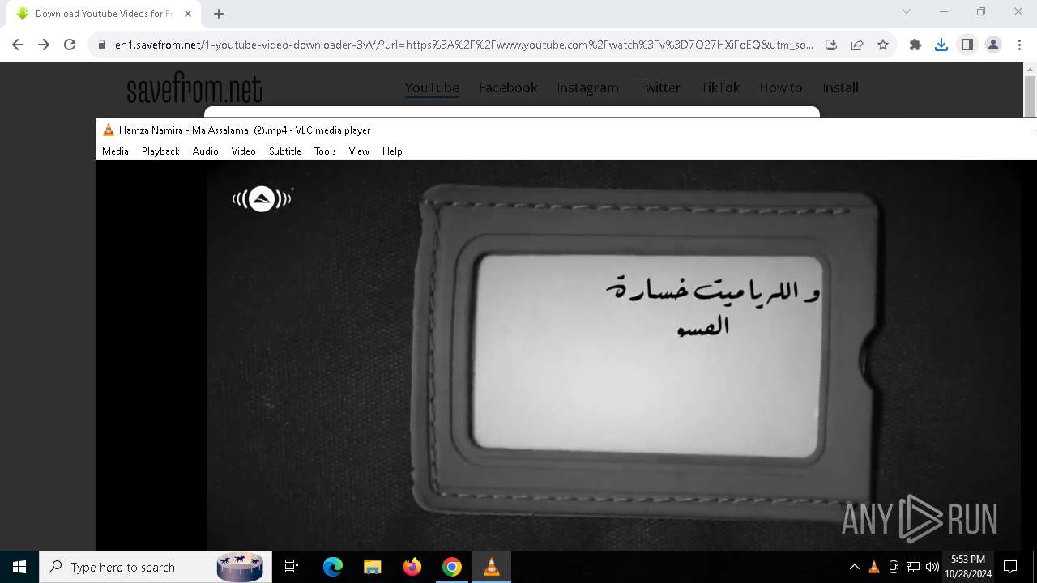Viewport: 1037px width, 583px height.
Task: Open Chrome Downloads icon
Action: [941, 45]
